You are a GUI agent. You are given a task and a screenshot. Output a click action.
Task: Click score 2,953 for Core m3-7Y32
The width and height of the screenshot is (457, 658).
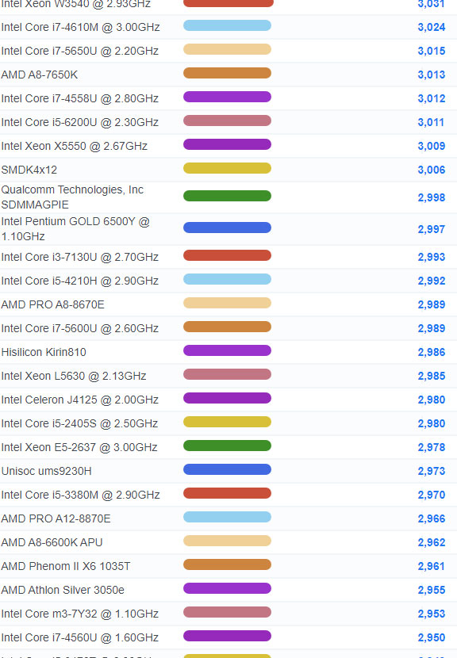click(x=432, y=614)
